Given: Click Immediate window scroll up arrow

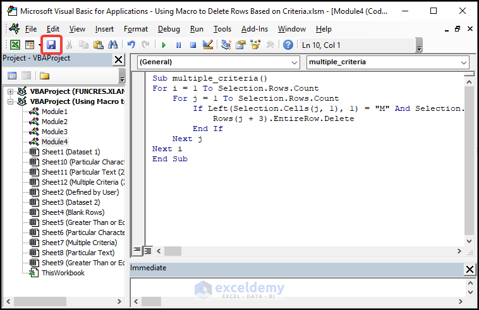Looking at the screenshot, I should [x=470, y=283].
